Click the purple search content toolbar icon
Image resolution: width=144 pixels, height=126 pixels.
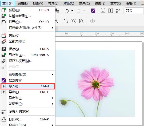[93, 11]
